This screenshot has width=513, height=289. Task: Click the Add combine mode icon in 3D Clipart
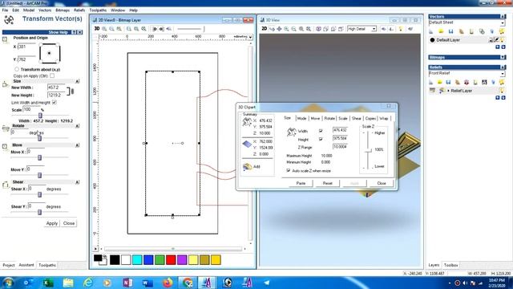(x=248, y=167)
